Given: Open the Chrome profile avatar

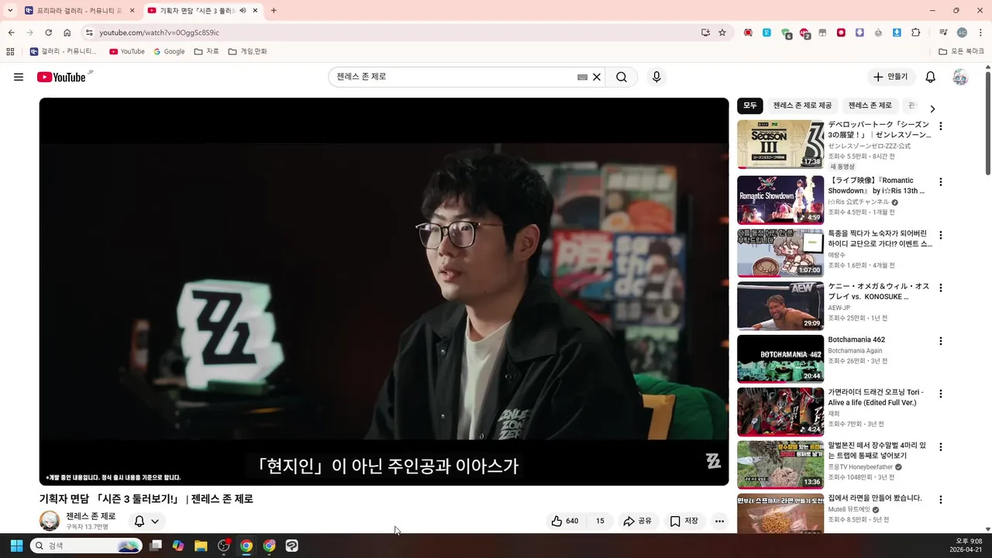Looking at the screenshot, I should point(962,33).
